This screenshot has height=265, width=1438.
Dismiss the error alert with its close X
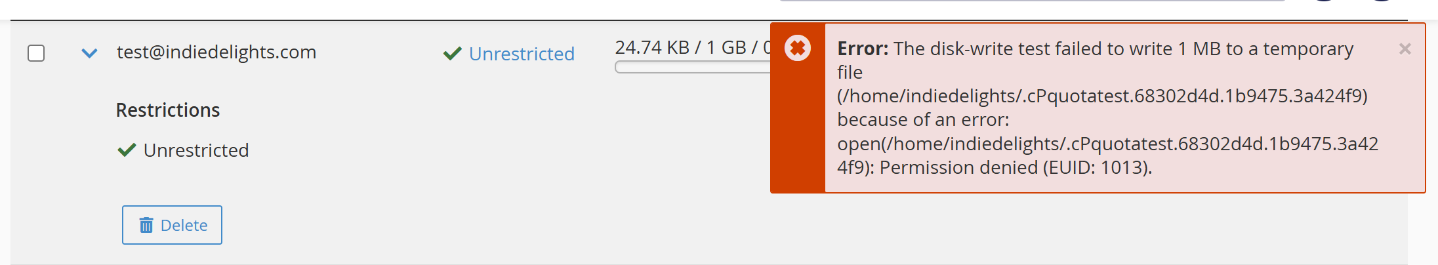(x=1405, y=49)
